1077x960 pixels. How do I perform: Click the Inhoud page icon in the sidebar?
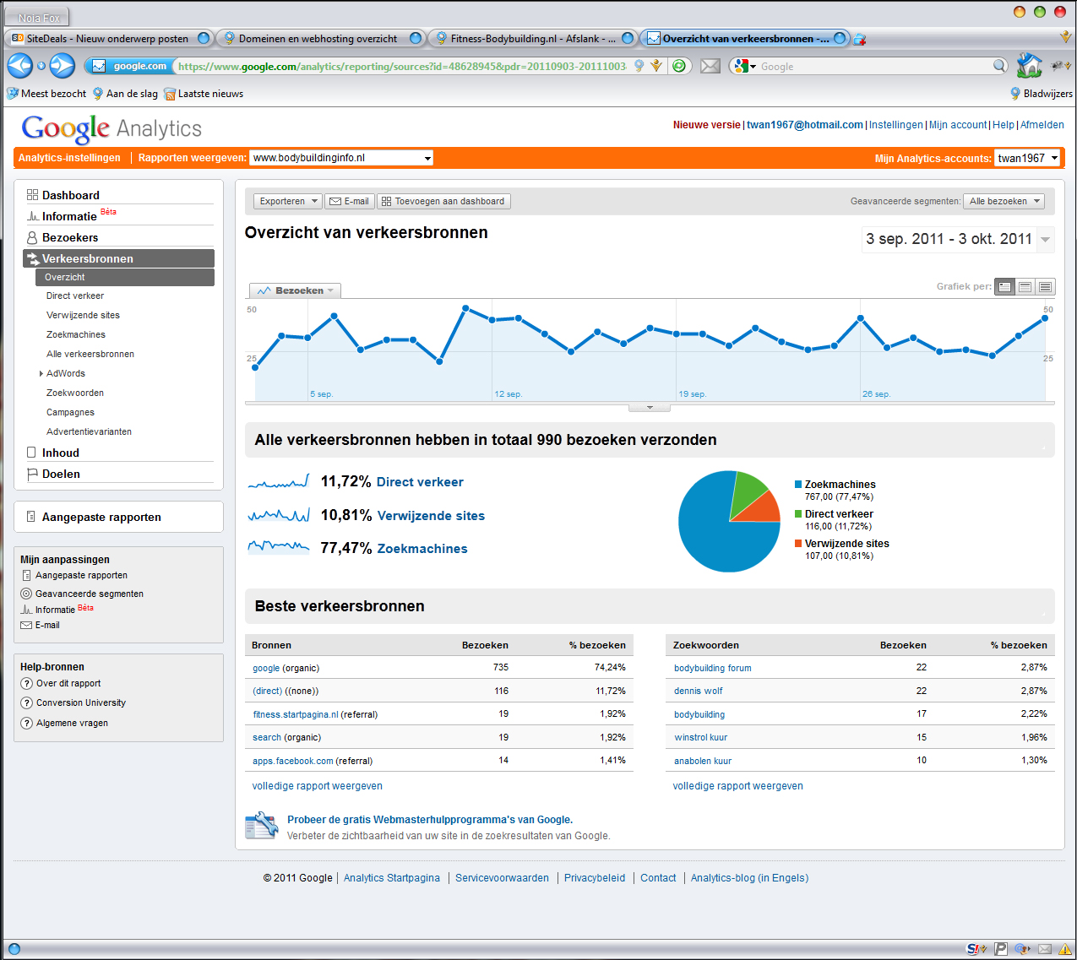click(31, 453)
